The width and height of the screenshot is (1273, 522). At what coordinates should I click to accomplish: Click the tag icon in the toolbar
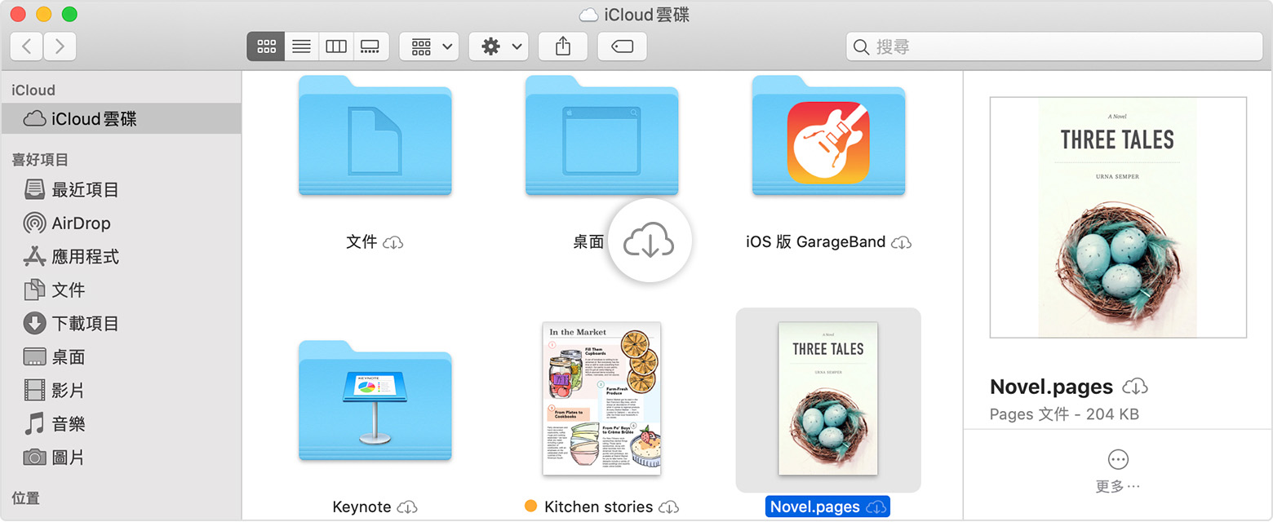(622, 46)
